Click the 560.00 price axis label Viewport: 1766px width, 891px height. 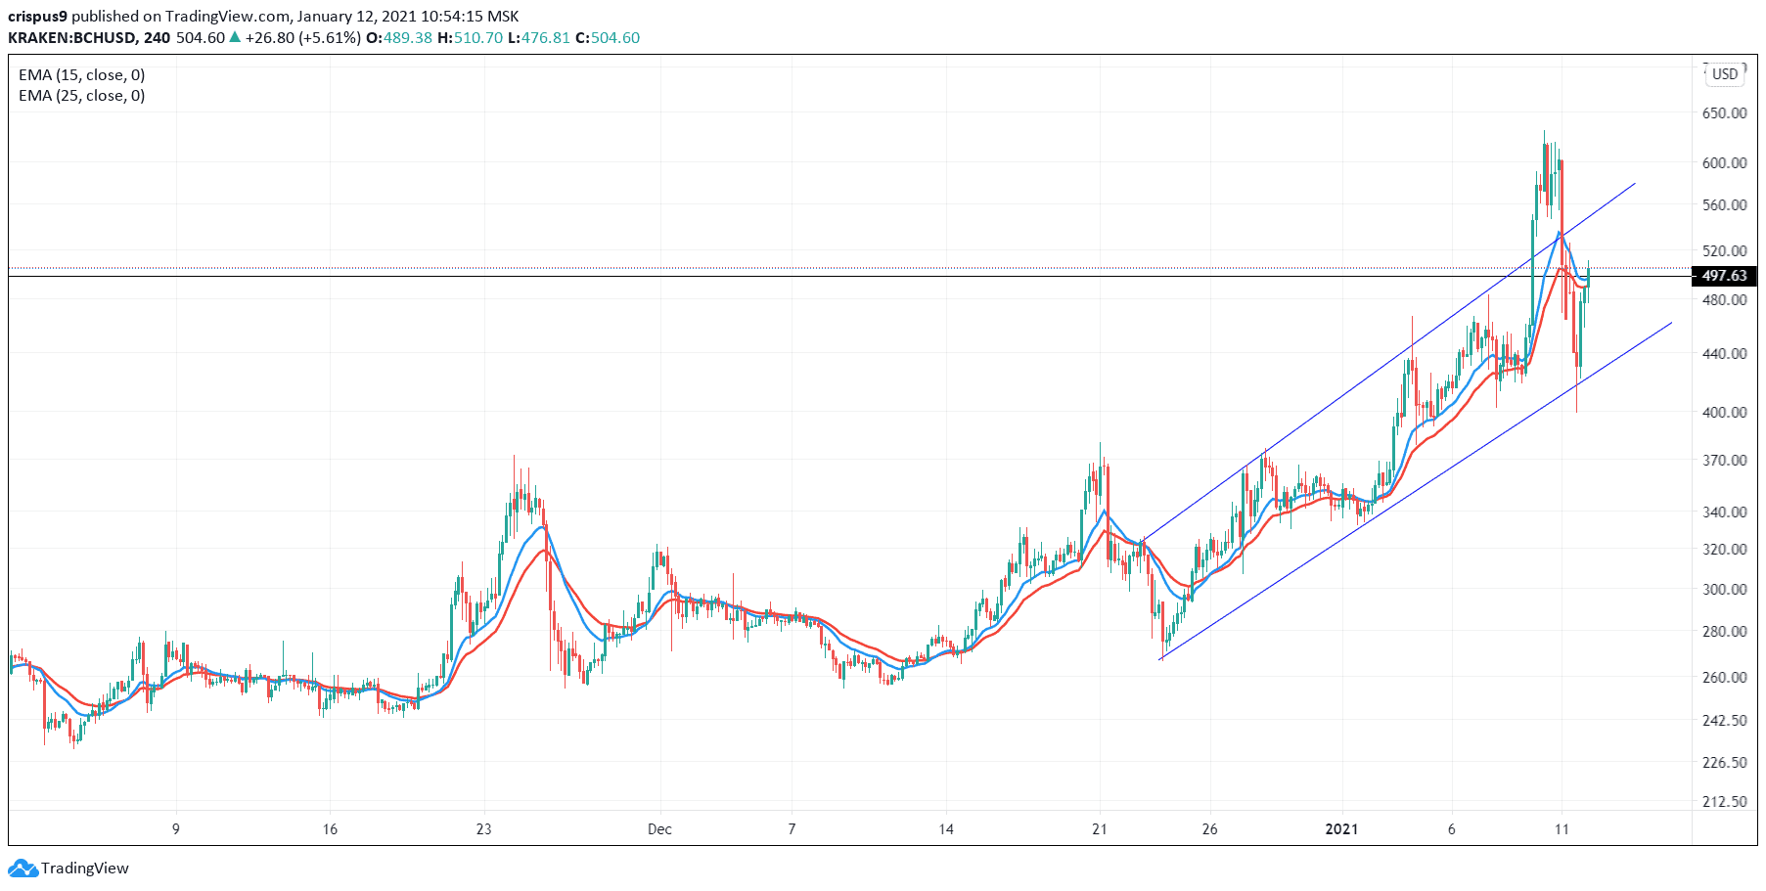coord(1724,205)
